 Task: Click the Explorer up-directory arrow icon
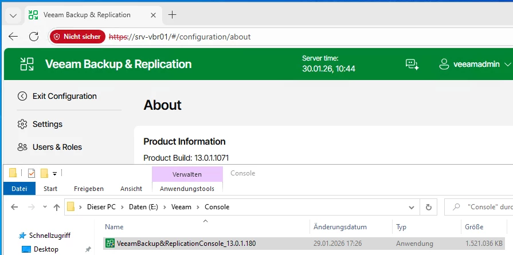(x=57, y=207)
